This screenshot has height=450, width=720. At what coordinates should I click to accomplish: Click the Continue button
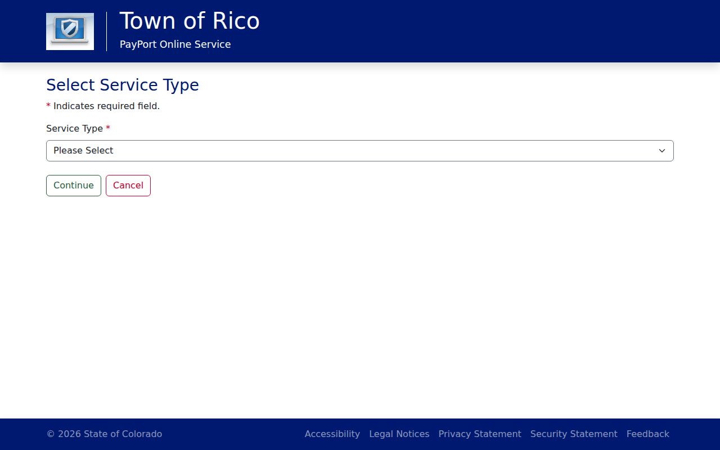[74, 186]
